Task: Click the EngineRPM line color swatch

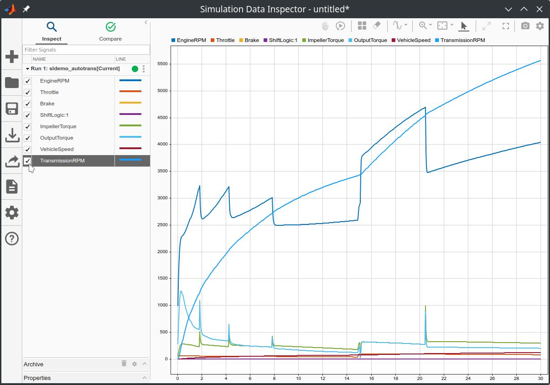Action: click(x=130, y=80)
